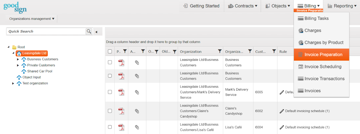Open the Organizations management dropdown
The image size is (360, 134).
[32, 19]
